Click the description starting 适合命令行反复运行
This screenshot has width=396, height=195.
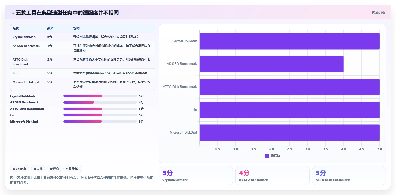tap(112, 84)
